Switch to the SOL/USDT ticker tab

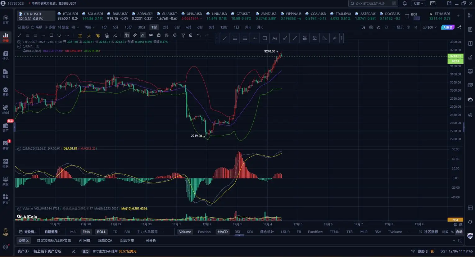click(93, 16)
